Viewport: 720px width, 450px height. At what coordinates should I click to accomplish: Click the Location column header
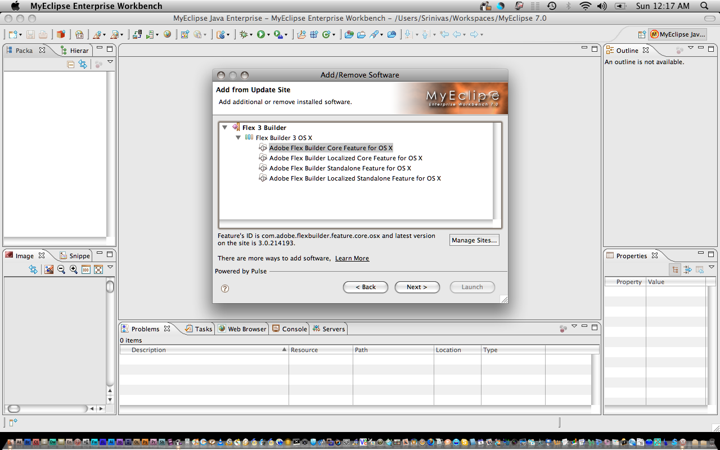coord(457,350)
